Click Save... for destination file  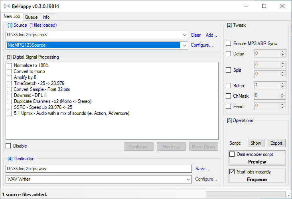coord(202,169)
